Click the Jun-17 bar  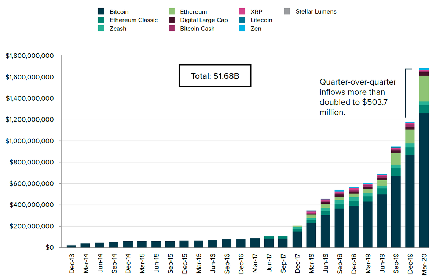click(269, 242)
